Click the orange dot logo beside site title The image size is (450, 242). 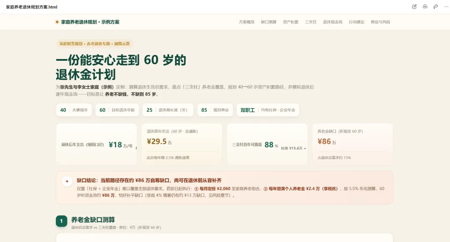tap(57, 22)
